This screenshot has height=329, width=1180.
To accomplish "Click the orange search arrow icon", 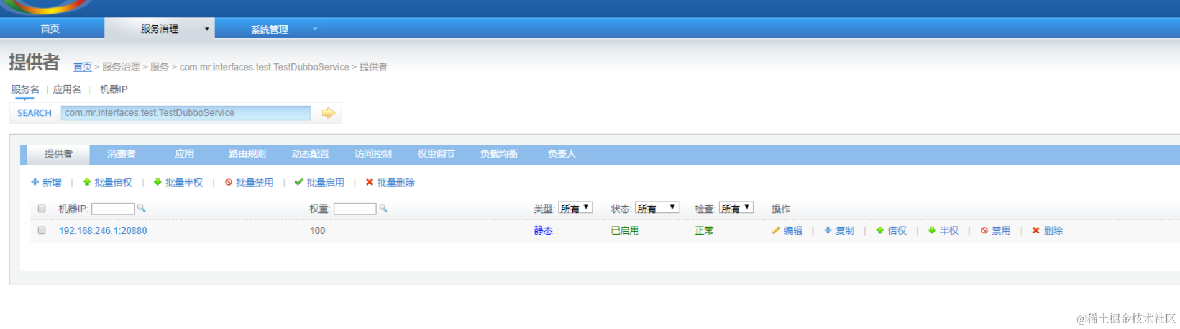I will tap(328, 113).
